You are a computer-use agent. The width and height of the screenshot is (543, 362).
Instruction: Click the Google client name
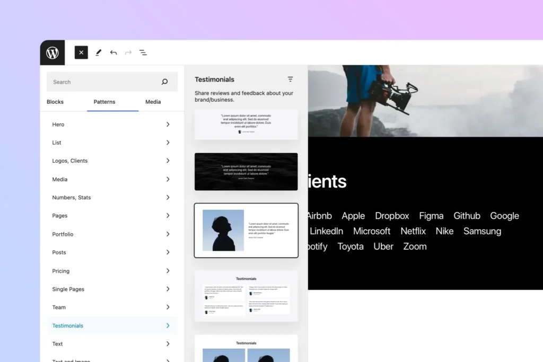coord(505,216)
